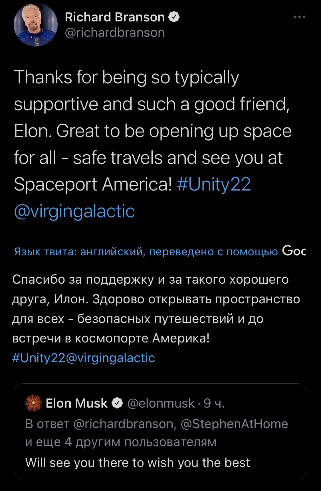Open @StephenAtHome mention in reply line

[x=234, y=424]
